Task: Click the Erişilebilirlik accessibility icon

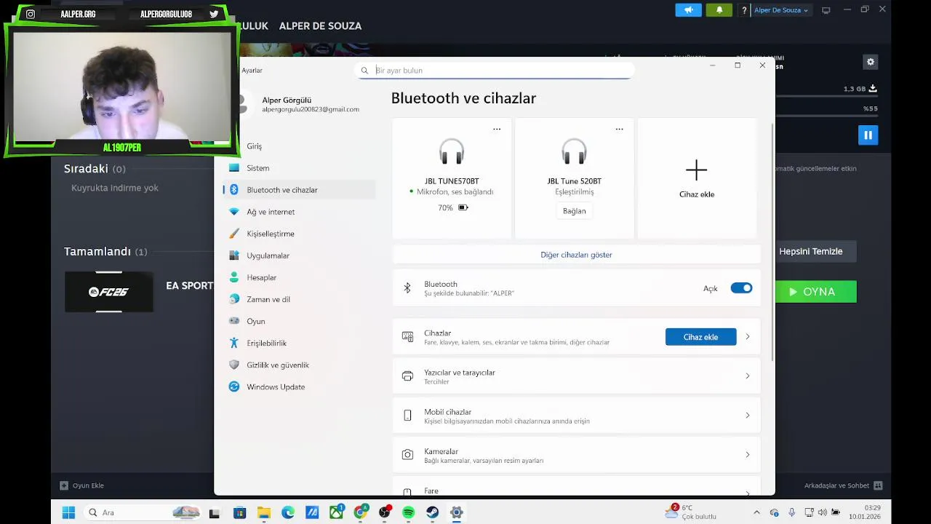Action: pyautogui.click(x=234, y=343)
